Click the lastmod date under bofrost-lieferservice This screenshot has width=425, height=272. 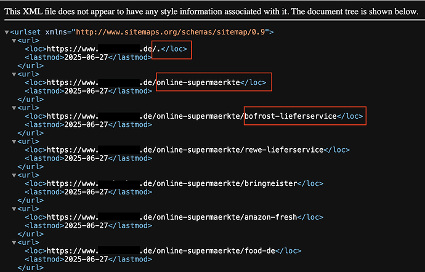(86, 125)
